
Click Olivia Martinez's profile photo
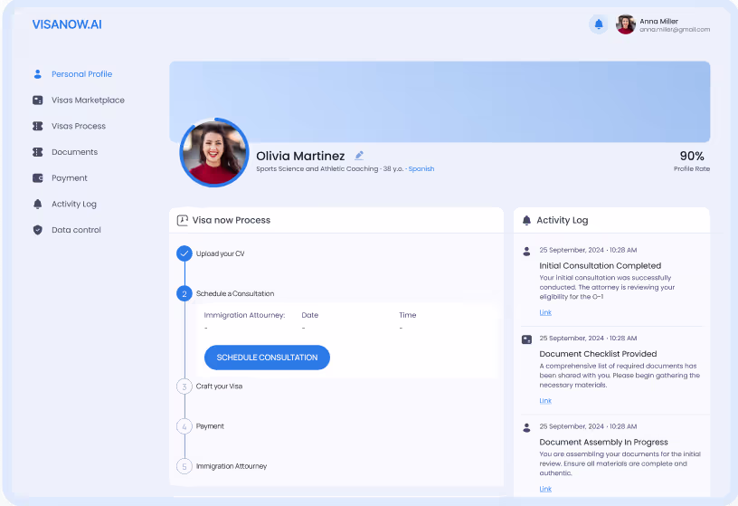214,152
